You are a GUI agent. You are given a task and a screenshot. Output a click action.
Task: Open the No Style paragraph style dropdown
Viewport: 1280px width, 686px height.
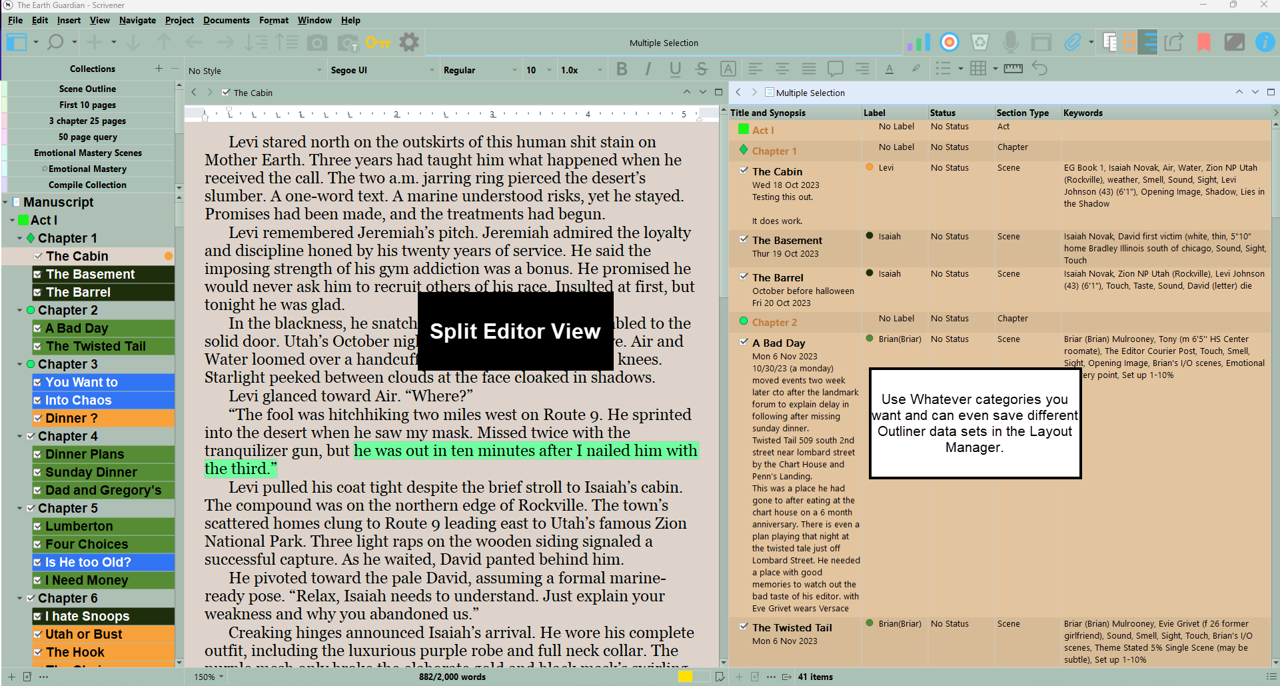pos(255,70)
